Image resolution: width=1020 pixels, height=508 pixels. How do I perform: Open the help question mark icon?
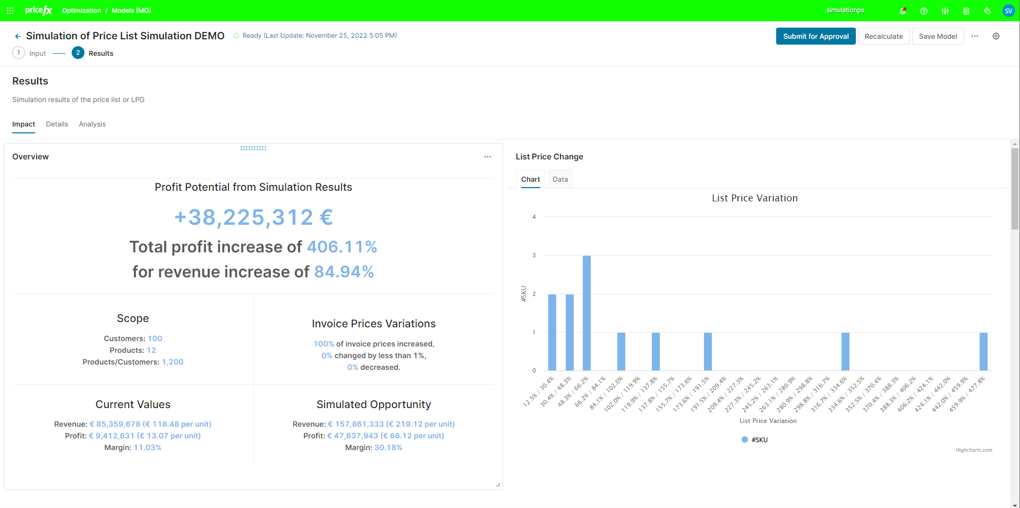(924, 11)
